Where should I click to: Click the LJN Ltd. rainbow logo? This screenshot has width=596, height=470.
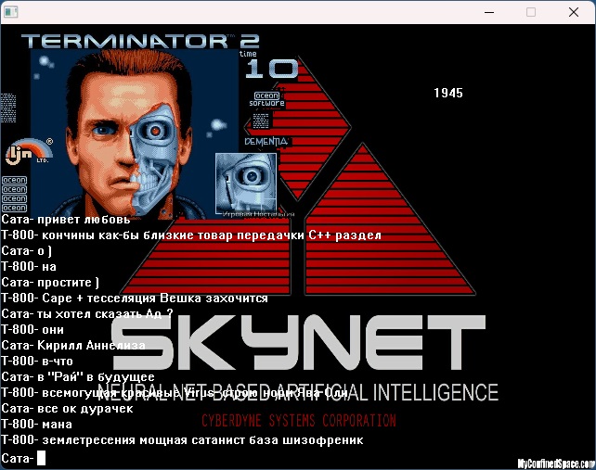click(30, 151)
